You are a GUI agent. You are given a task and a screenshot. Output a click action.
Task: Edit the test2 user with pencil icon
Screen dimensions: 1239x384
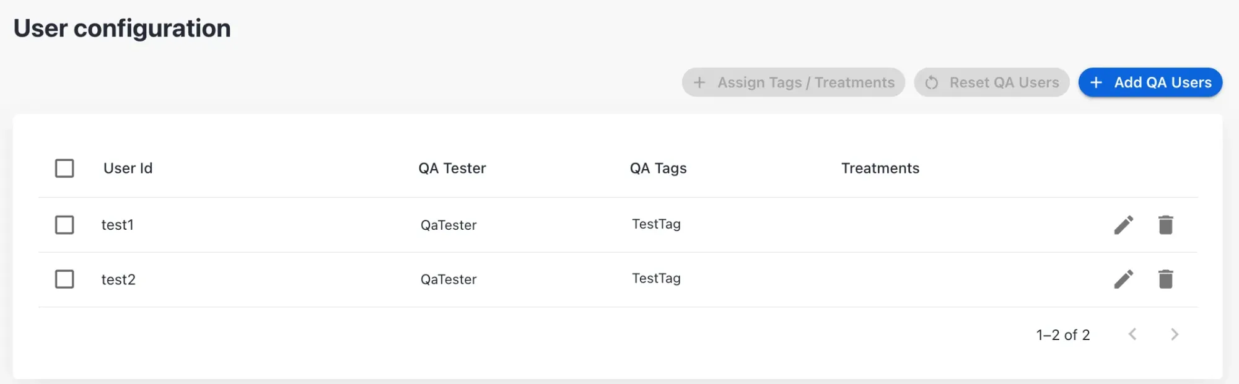(x=1124, y=279)
